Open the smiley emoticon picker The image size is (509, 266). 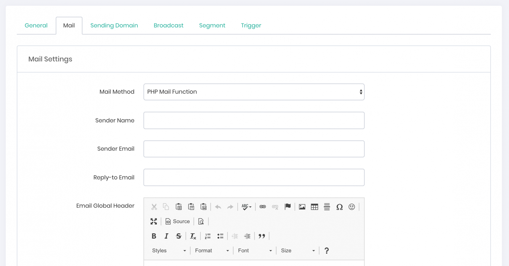pyautogui.click(x=352, y=207)
